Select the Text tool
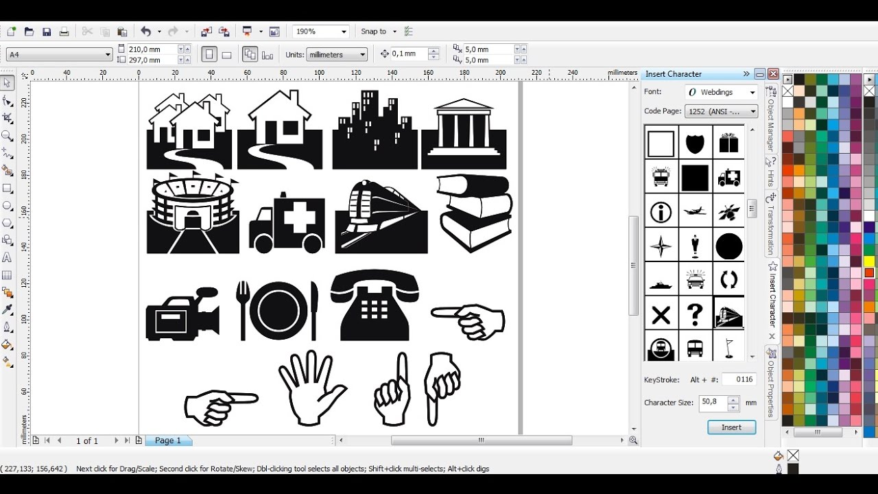This screenshot has height=494, width=878. click(x=8, y=258)
